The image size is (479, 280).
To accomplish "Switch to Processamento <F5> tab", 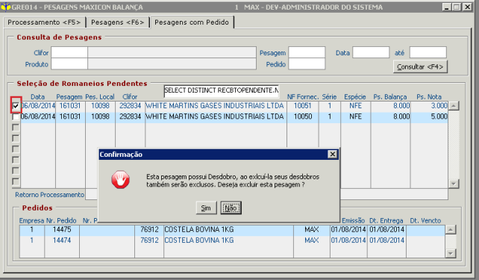I will 44,22.
